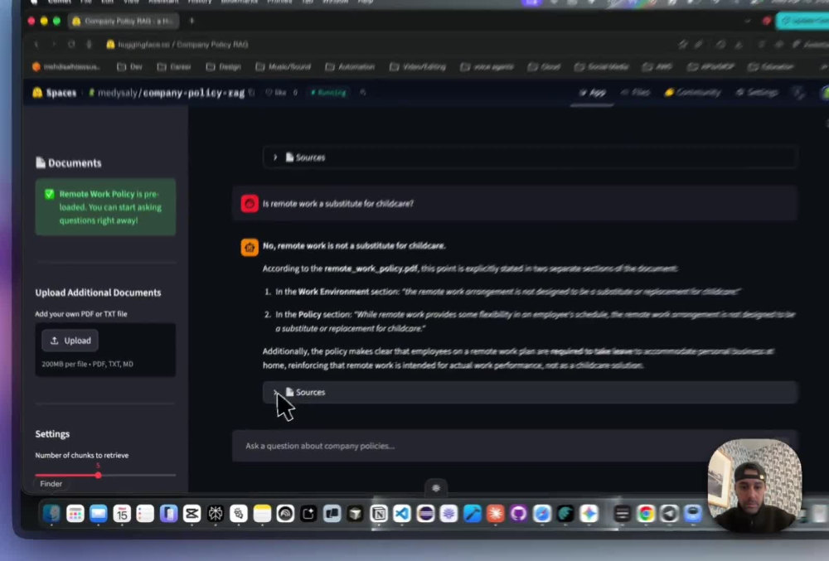
Task: Open the voice agents bookmarks folder
Action: 487,66
